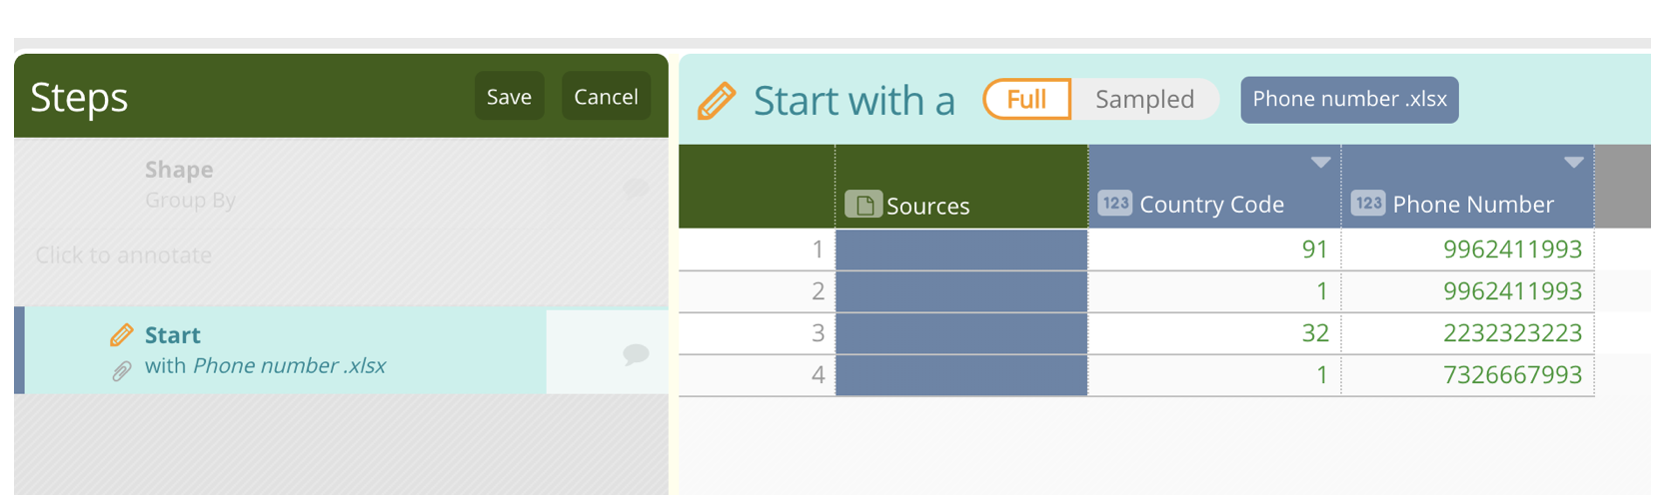Image resolution: width=1679 pixels, height=501 pixels.
Task: Open the comment bubble on the Start step
Action: [x=636, y=353]
